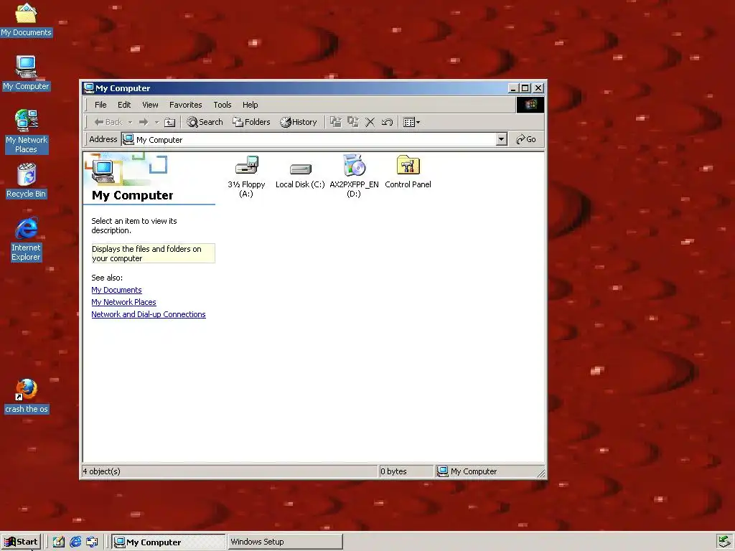Click the system tray network icon

[724, 542]
